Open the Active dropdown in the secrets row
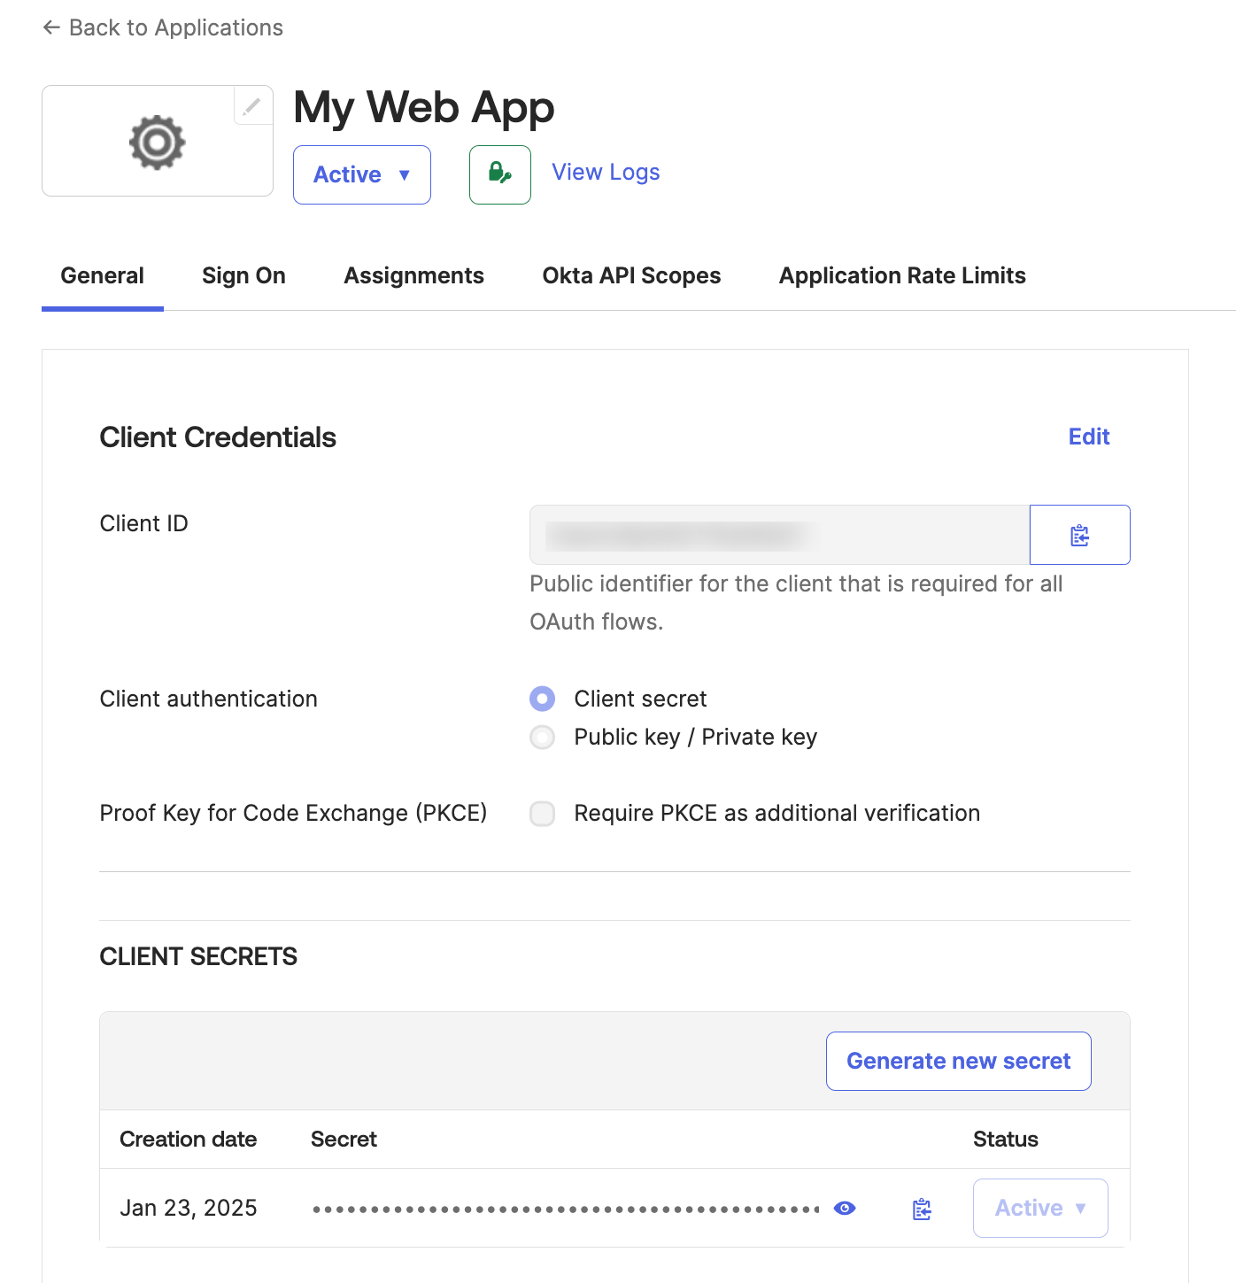This screenshot has width=1236, height=1283. coord(1039,1208)
